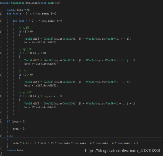The height and width of the screenshot is (156, 163).
Task: Click the 'if (i > 0 && j > 0)' line
Action: pos(32,53)
